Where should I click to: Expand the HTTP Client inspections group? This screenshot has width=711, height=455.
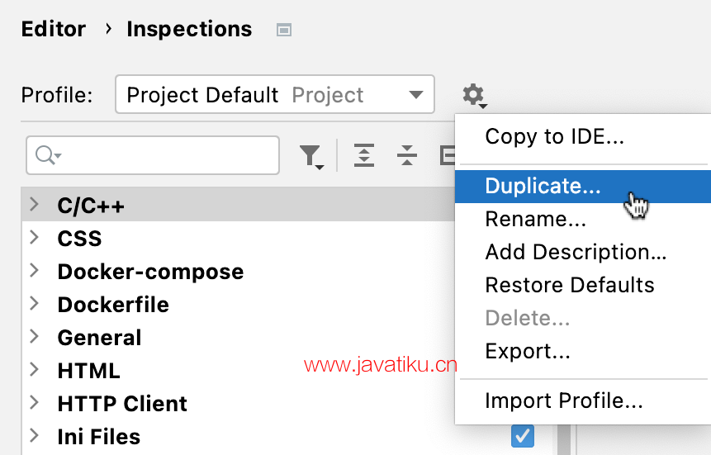click(35, 402)
